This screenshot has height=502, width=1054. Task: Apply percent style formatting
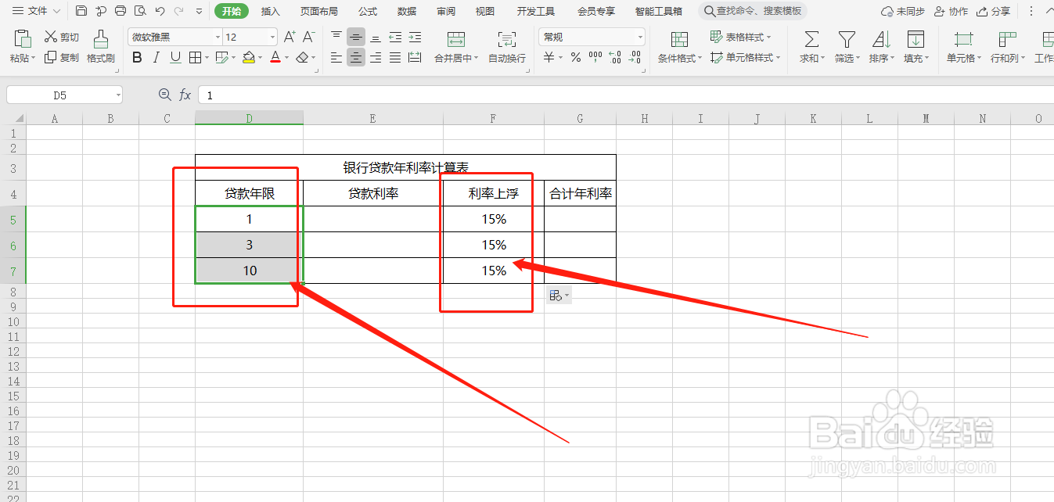click(575, 57)
